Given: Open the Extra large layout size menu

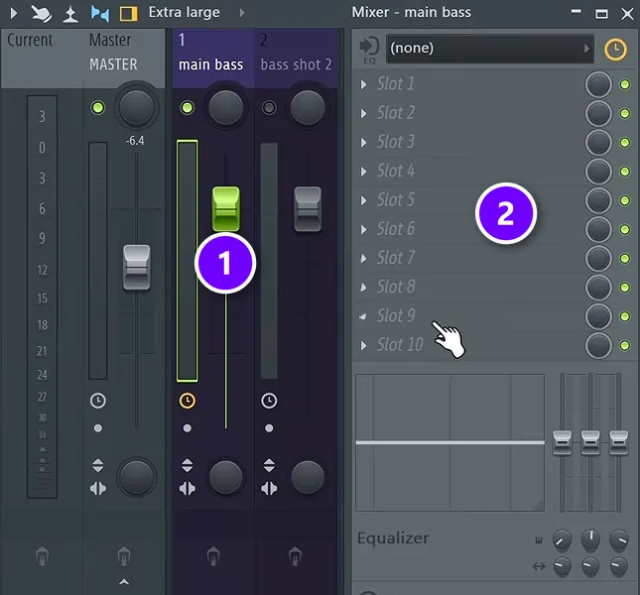Looking at the screenshot, I should (x=185, y=13).
